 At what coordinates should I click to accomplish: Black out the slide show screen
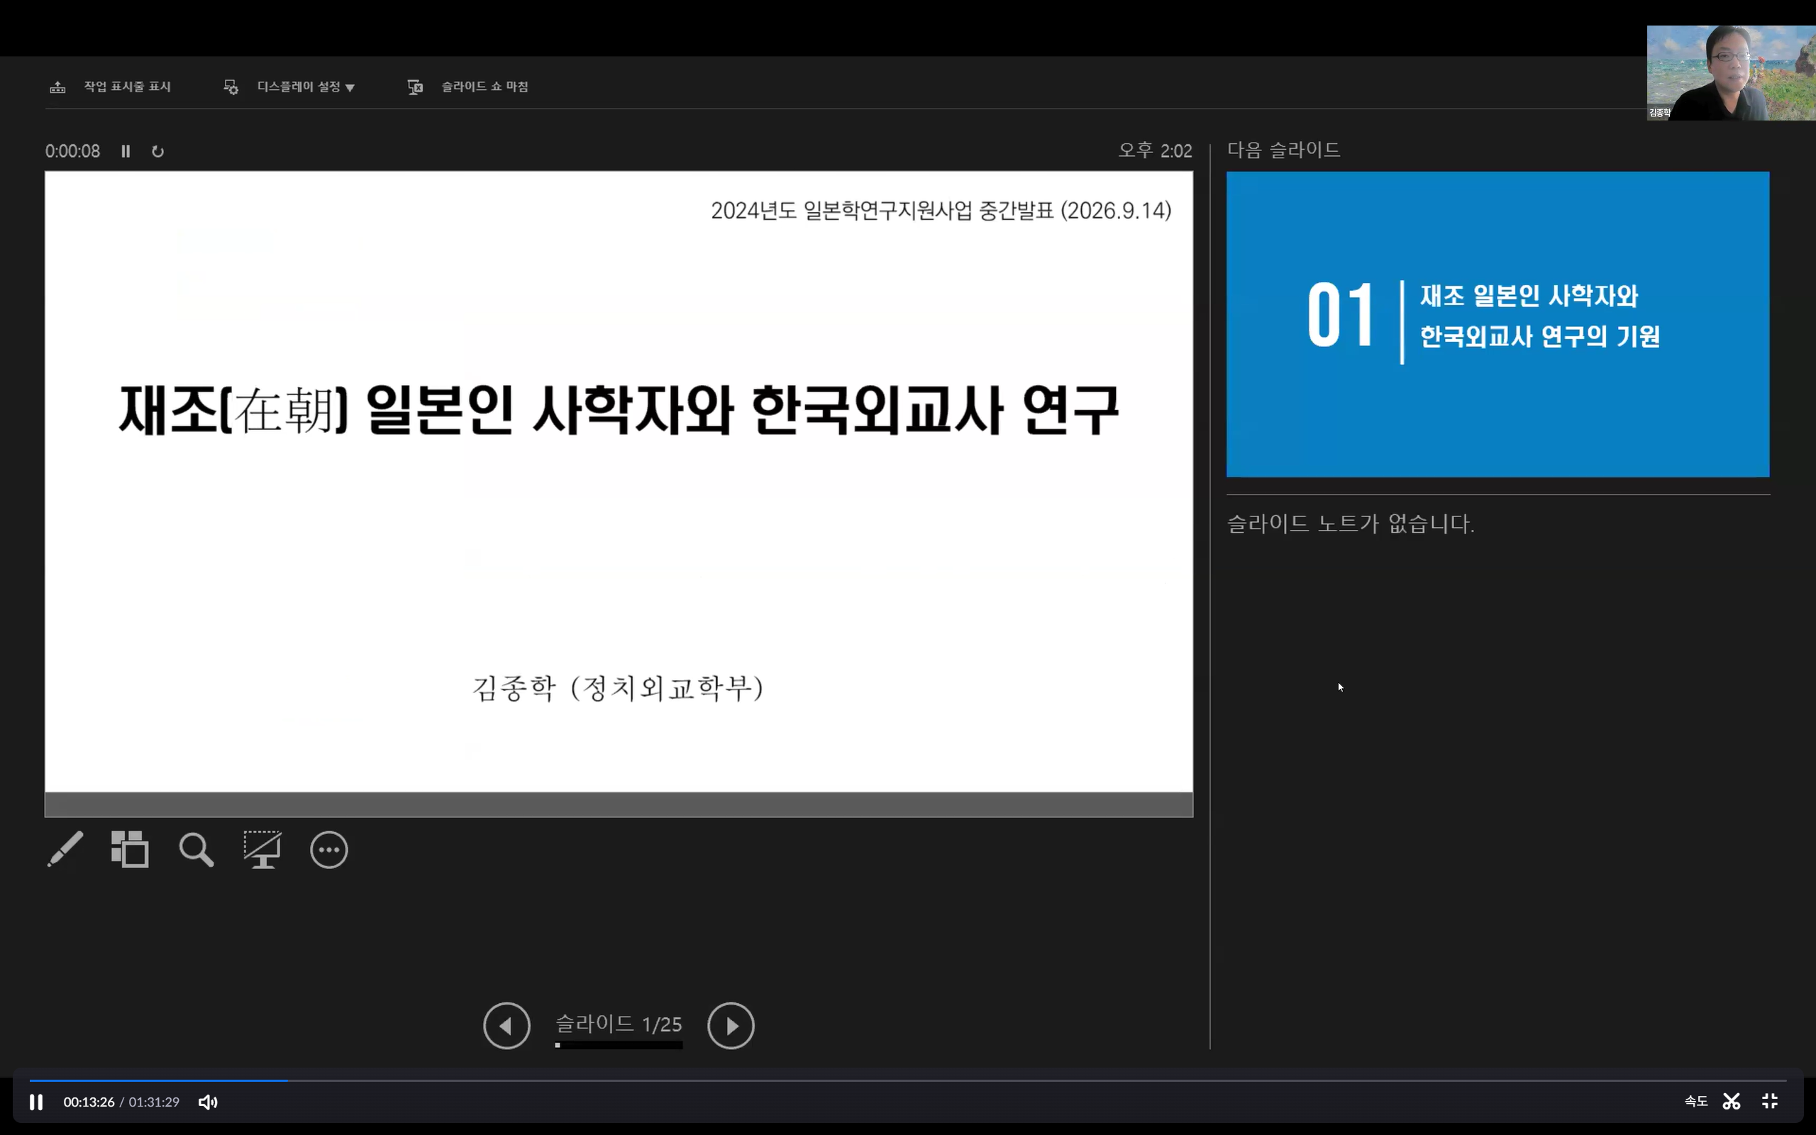pyautogui.click(x=262, y=849)
